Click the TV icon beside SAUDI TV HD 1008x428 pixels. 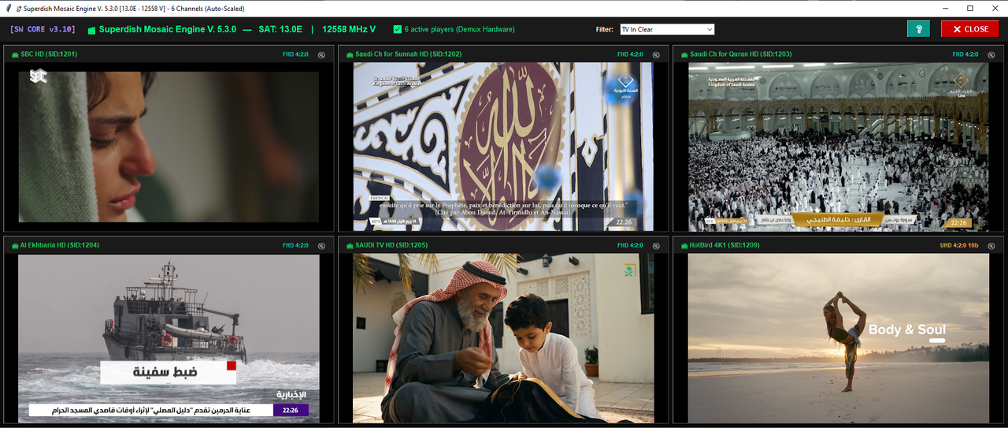(350, 245)
